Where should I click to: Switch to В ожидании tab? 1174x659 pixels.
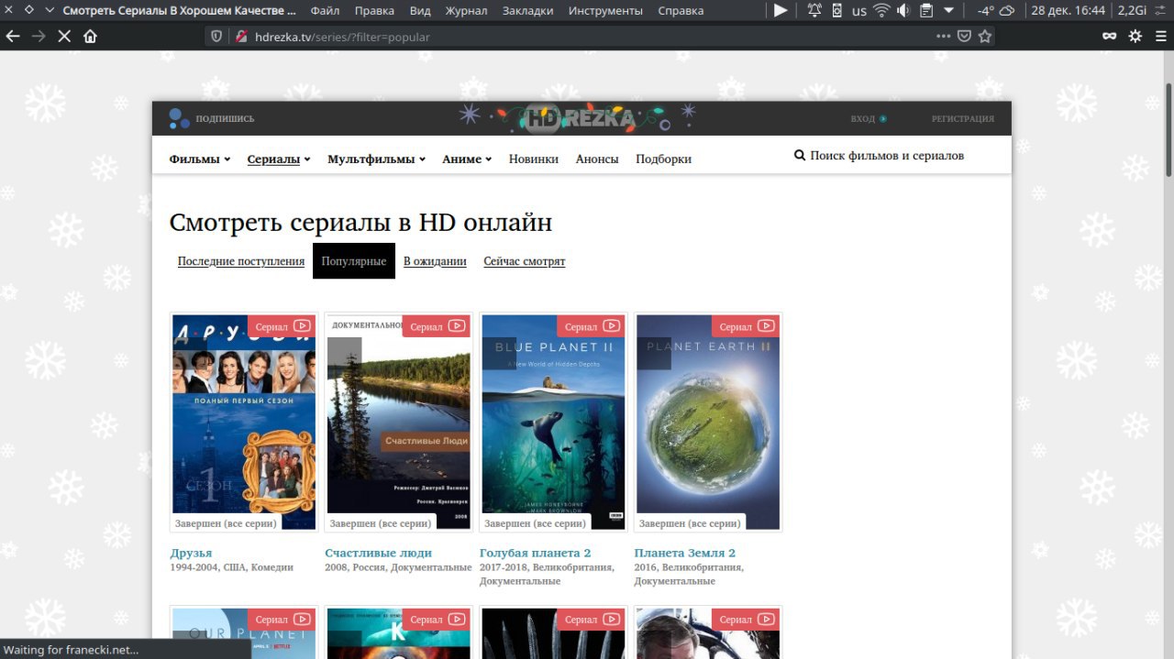tap(435, 261)
